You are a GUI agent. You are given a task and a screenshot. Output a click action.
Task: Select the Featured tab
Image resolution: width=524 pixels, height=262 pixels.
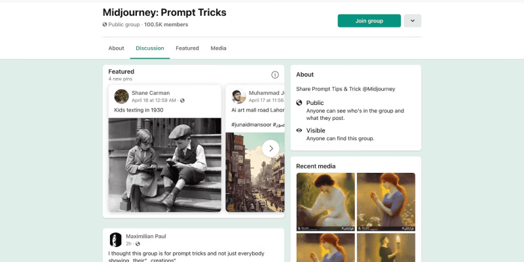click(x=187, y=48)
